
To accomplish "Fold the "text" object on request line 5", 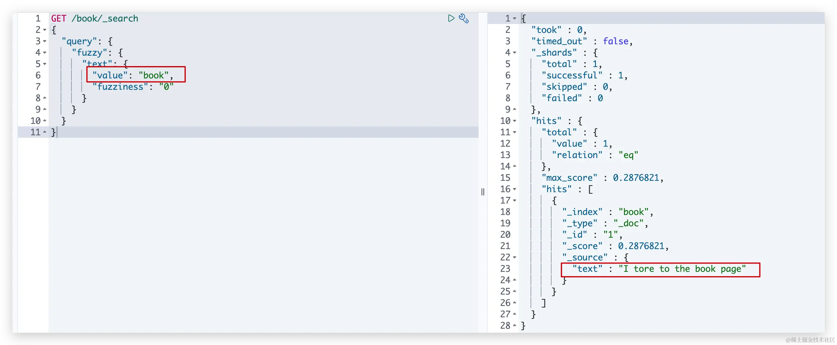I will 45,64.
